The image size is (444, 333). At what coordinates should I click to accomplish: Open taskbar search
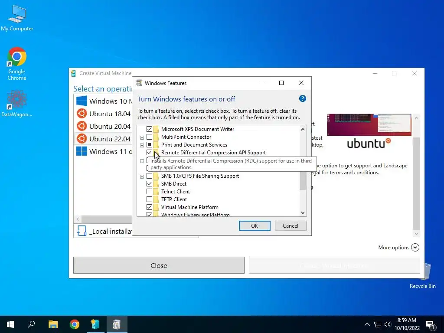[x=31, y=324]
